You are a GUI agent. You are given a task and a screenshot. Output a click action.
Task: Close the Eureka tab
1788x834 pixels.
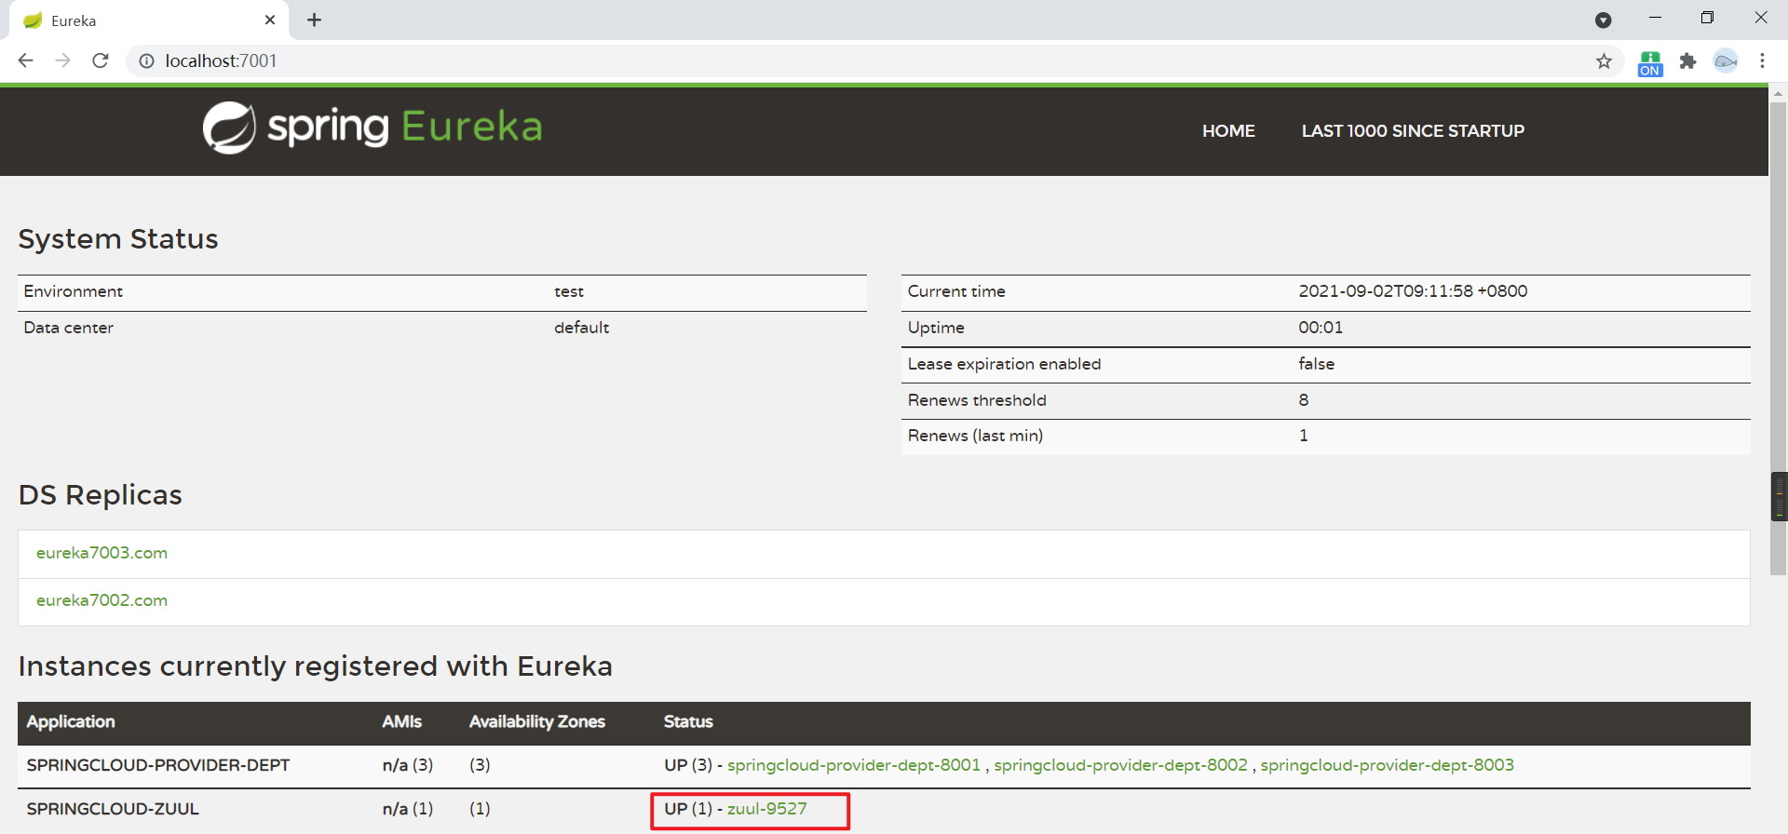[x=270, y=20]
